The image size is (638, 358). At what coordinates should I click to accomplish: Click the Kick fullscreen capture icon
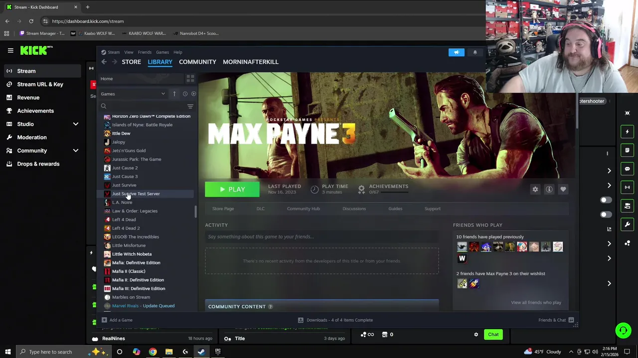[x=627, y=113]
